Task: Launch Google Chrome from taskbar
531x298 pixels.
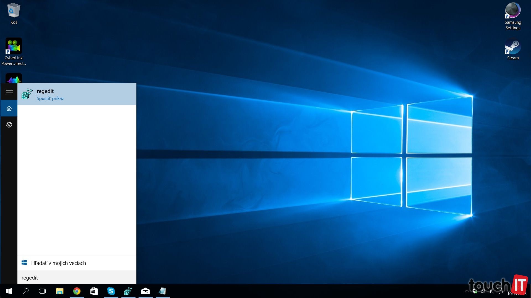Action: click(77, 291)
